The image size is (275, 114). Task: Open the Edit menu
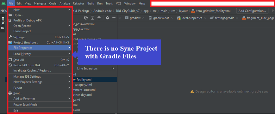pos(19,3)
